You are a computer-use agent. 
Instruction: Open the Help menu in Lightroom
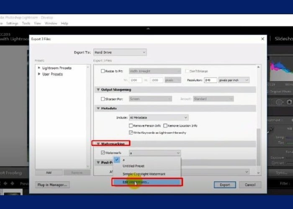click(64, 23)
